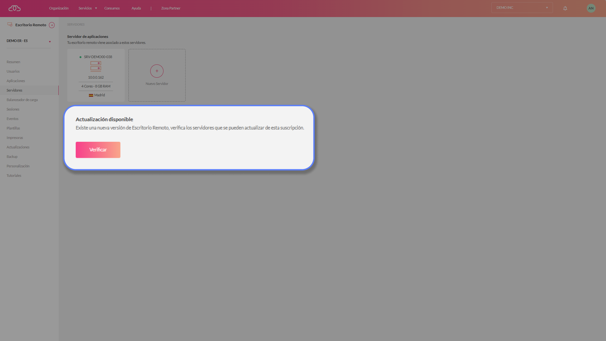This screenshot has width=606, height=341.
Task: Click the cloud logo icon
Action: coord(15,8)
